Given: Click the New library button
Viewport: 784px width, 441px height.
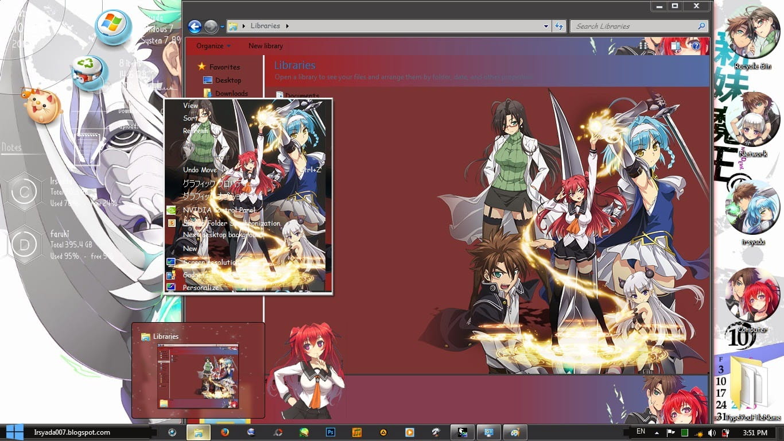Looking at the screenshot, I should coord(265,46).
